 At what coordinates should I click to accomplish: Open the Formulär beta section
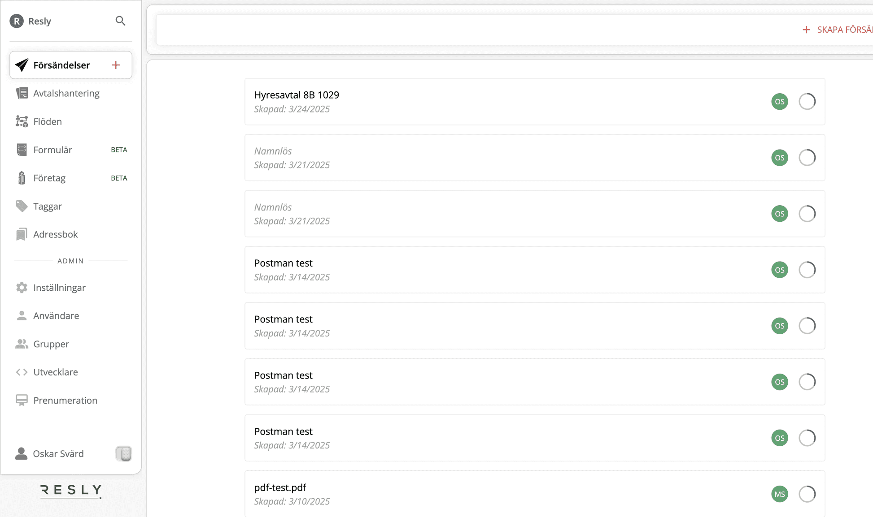pyautogui.click(x=52, y=150)
